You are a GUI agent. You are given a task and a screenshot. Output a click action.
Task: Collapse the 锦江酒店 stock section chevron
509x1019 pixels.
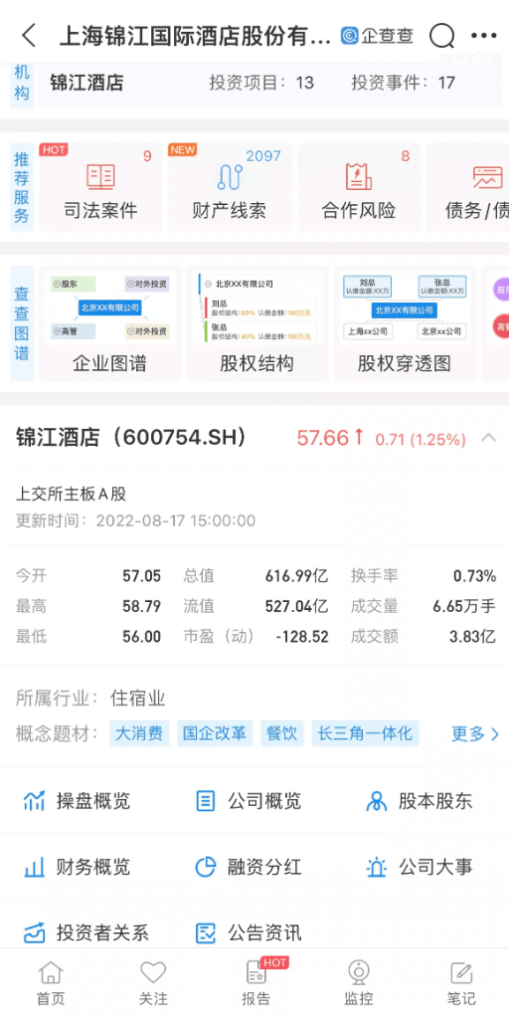click(x=488, y=438)
